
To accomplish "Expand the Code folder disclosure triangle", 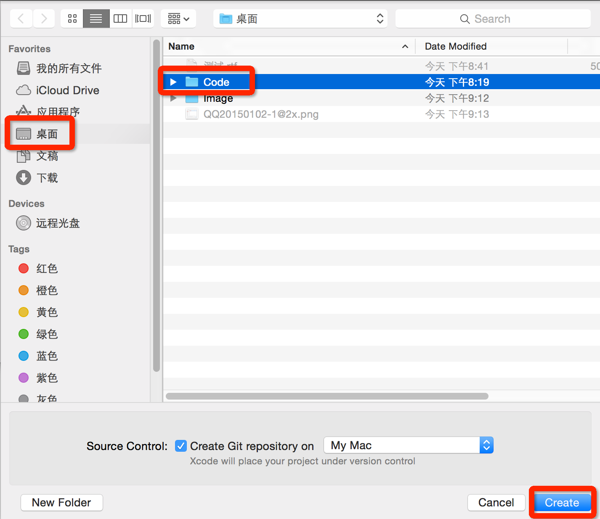I will tap(174, 82).
